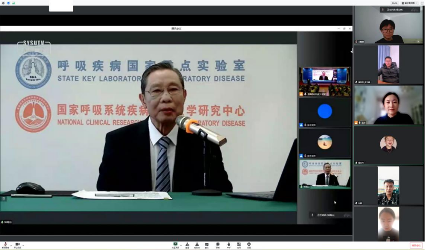This screenshot has width=425, height=250.
Task: Unmute the microphone in the bottom toolbar
Action: click(x=5, y=245)
